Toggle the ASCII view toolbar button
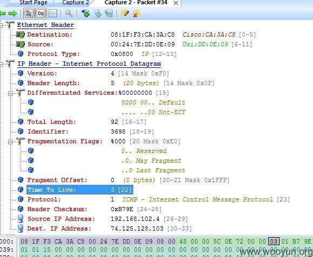Viewport: 313px width, 257px height. click(53, 13)
